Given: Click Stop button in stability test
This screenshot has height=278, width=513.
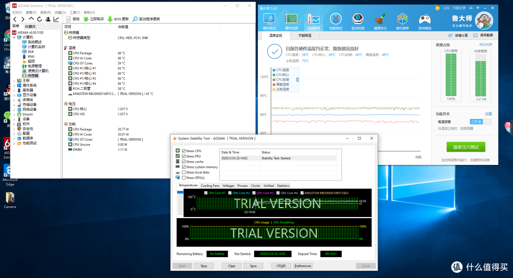Looking at the screenshot, I should coord(204,266).
